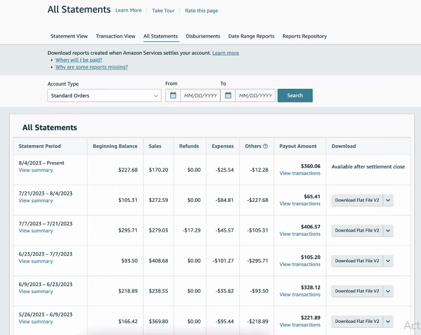Switch to the Statement View tab

point(69,36)
